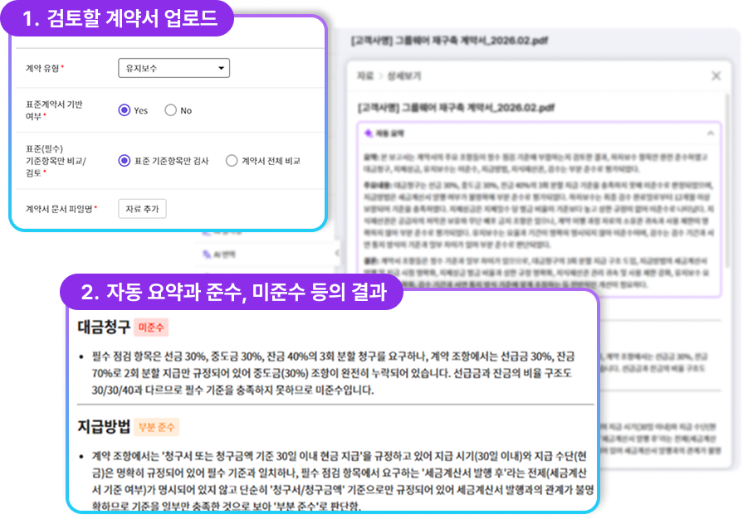Collapse the 자동 요약 section chevron
Viewport: 743px width, 519px height.
pyautogui.click(x=711, y=133)
